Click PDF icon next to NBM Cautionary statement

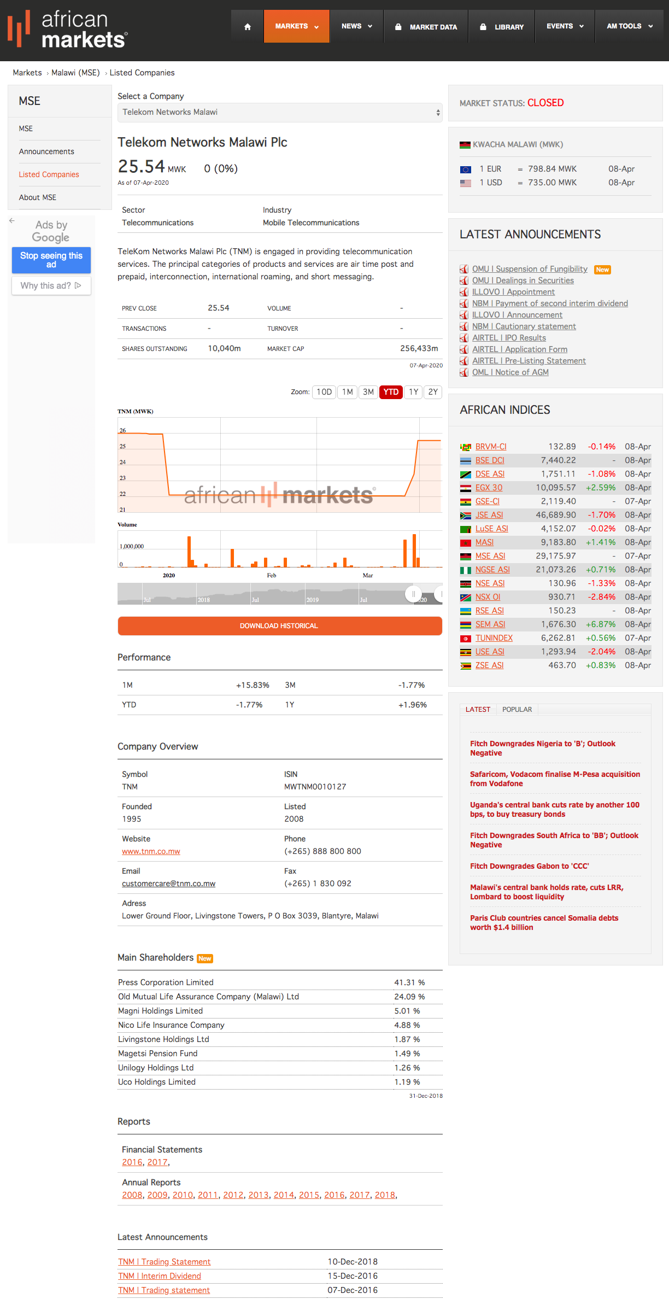pyautogui.click(x=464, y=326)
